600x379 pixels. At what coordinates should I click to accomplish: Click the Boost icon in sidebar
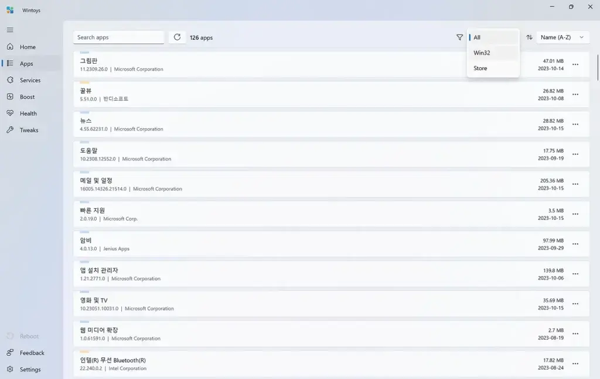(10, 97)
